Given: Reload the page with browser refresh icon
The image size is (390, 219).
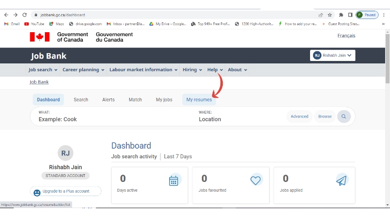Looking at the screenshot, I should pos(24,15).
